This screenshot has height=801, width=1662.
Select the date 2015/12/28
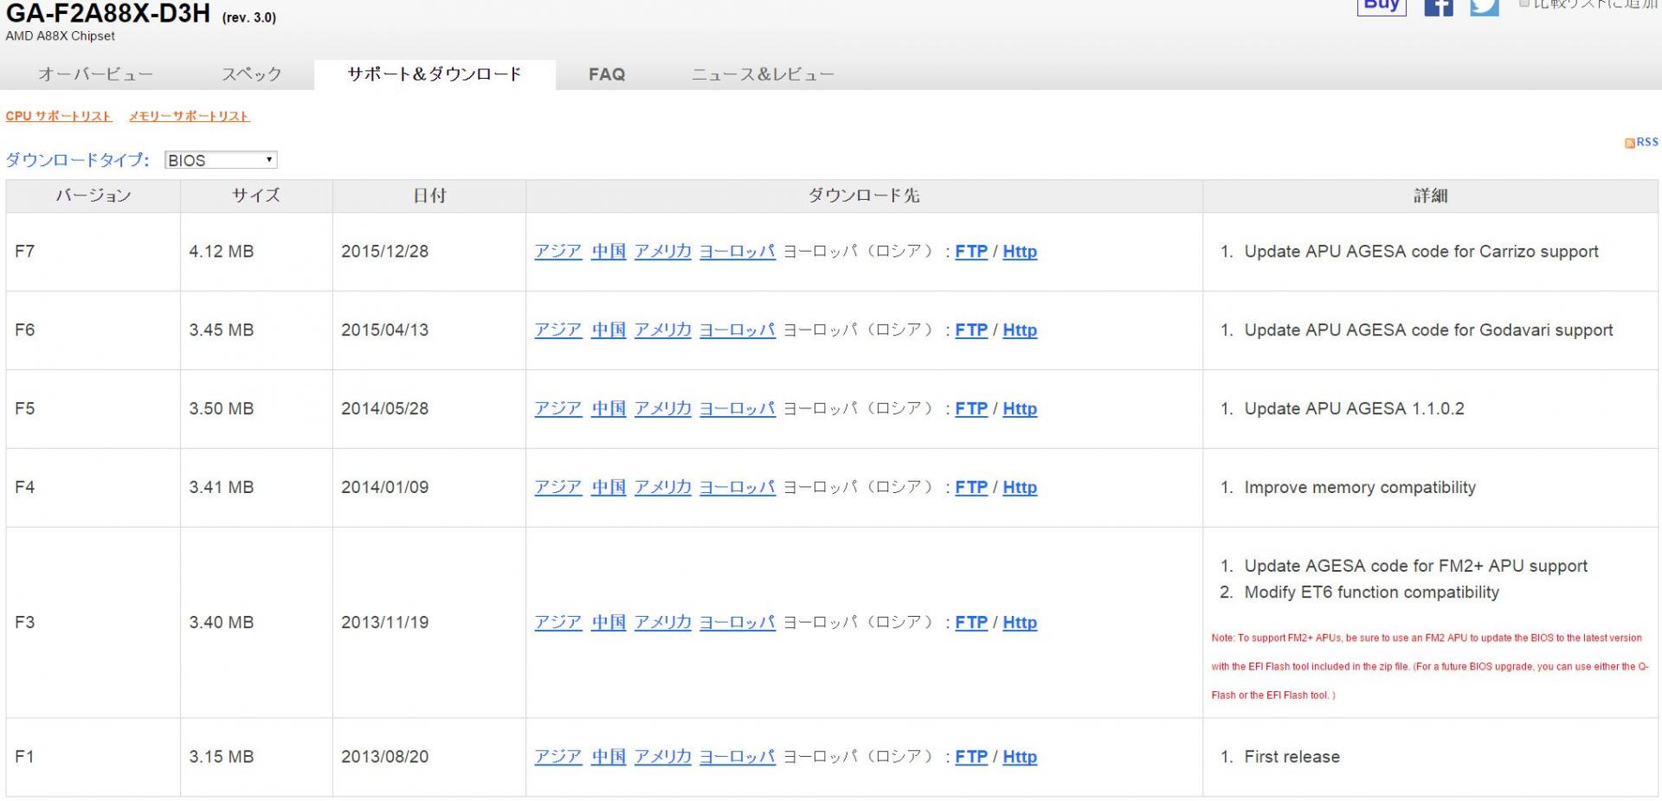pos(385,252)
